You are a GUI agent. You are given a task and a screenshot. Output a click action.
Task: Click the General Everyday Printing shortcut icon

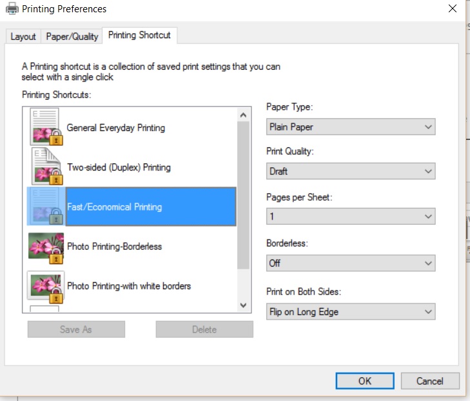(46, 127)
